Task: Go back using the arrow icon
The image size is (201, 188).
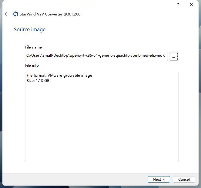Action: pyautogui.click(x=7, y=14)
